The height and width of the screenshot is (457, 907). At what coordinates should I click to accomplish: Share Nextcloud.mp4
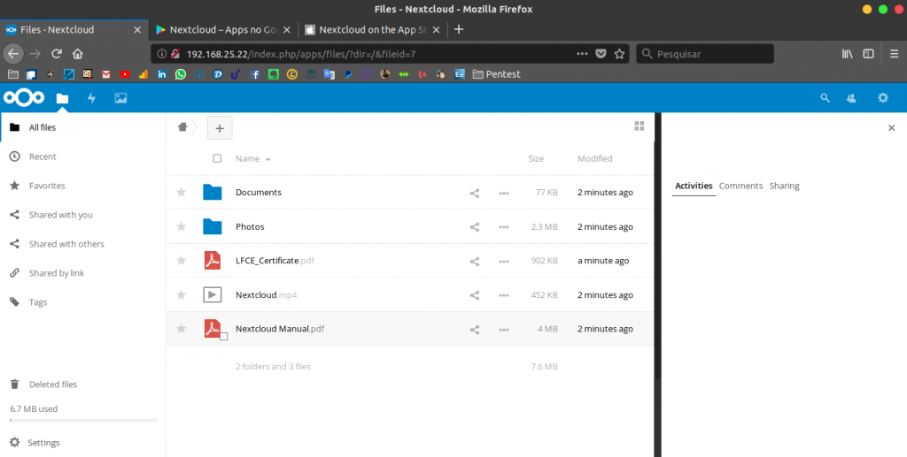point(475,295)
